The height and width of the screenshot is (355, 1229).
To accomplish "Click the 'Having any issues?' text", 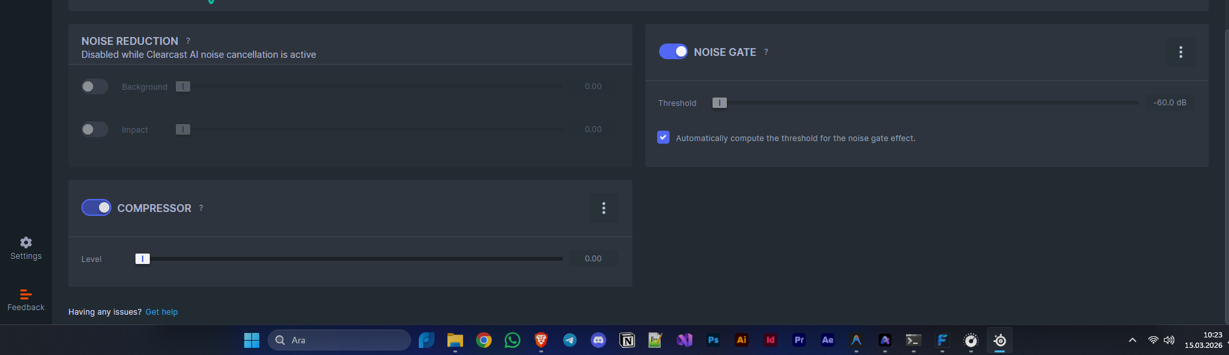I will tap(105, 312).
